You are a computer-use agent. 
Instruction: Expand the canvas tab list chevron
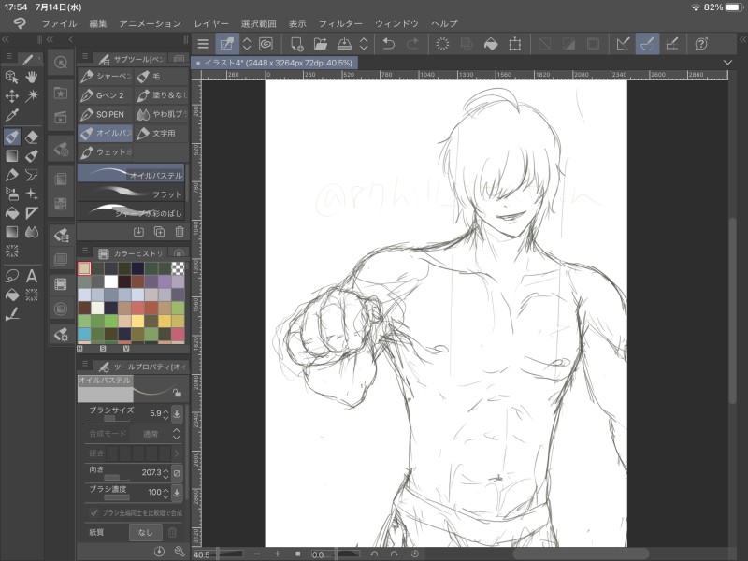click(x=727, y=62)
